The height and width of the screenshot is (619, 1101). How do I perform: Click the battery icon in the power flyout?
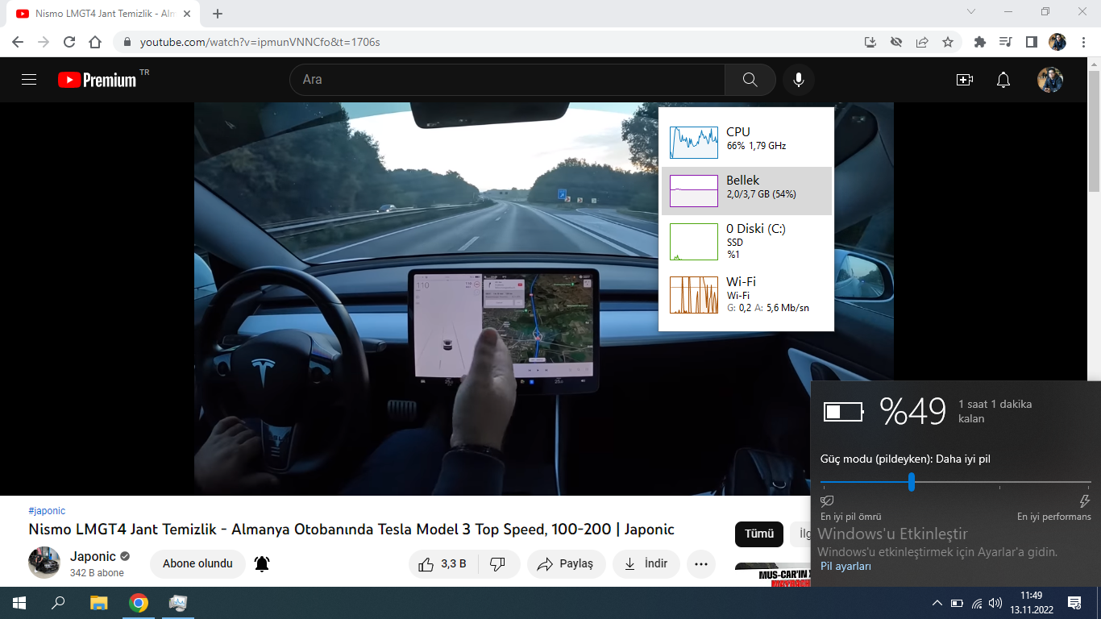pos(843,412)
